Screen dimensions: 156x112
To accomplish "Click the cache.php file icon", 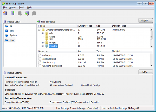I will [x=40, y=55].
